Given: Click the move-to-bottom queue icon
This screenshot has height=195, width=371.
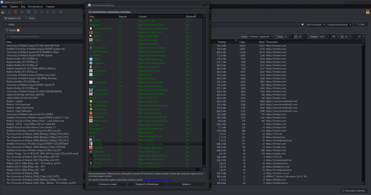Looking at the screenshot, I should click(54, 12).
